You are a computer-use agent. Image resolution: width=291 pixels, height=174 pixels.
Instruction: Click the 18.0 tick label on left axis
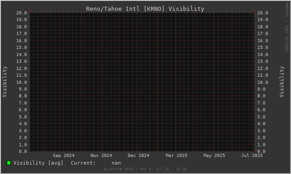[22, 27]
